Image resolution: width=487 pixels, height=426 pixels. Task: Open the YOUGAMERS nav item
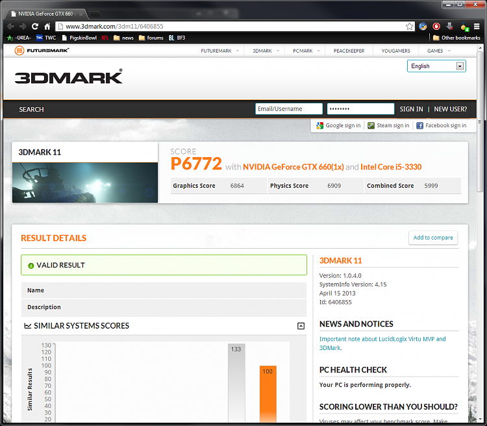point(395,51)
